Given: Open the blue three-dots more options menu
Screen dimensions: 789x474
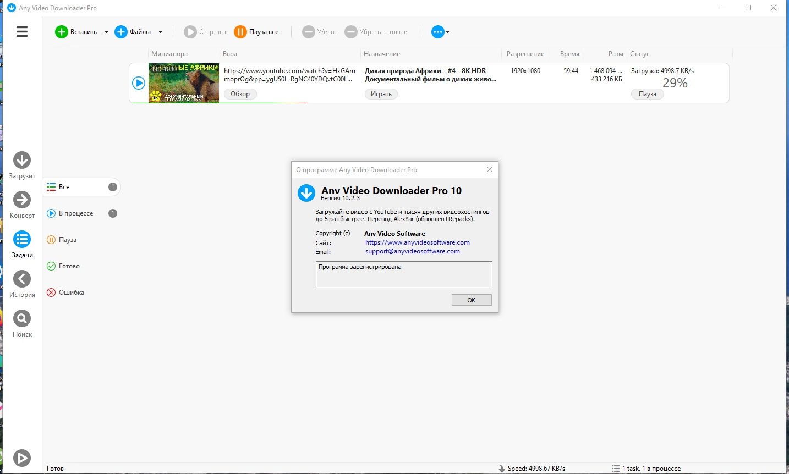Looking at the screenshot, I should [440, 32].
